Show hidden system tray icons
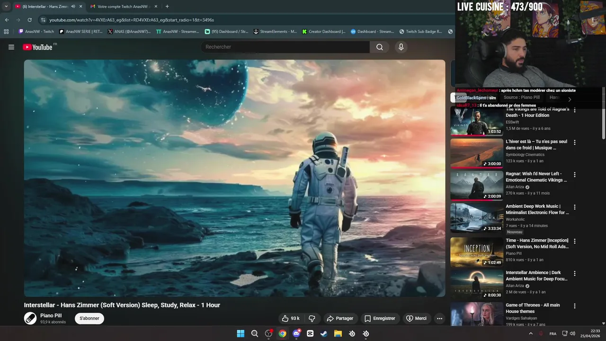Screen dimensions: 606x341 (531, 333)
